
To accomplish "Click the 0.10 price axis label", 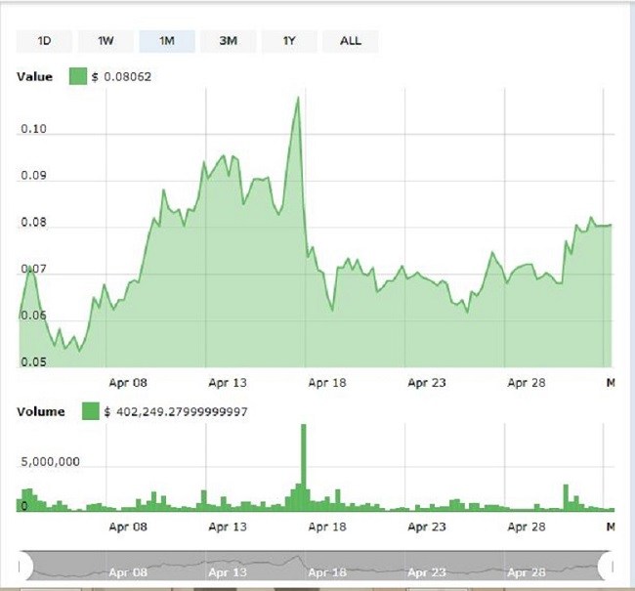I will click(x=33, y=129).
